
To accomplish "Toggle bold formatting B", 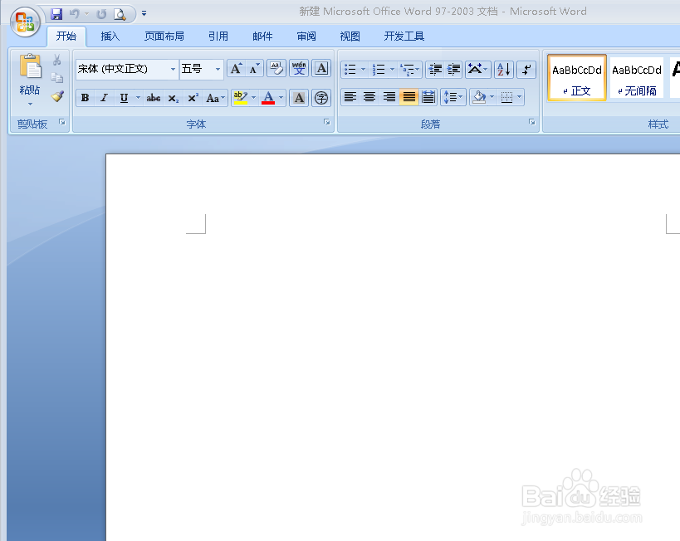I will [85, 98].
